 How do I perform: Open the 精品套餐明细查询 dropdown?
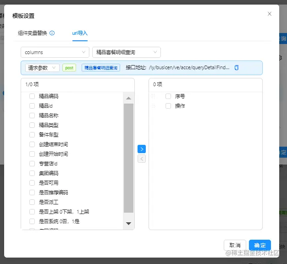[x=127, y=52]
